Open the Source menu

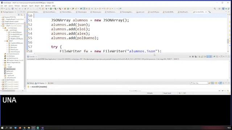pos(11,6)
